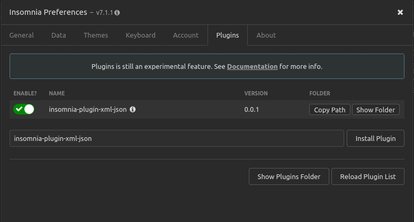Image resolution: width=414 pixels, height=222 pixels.
Task: Close the Insomnia Preferences dialog
Action: pos(400,12)
